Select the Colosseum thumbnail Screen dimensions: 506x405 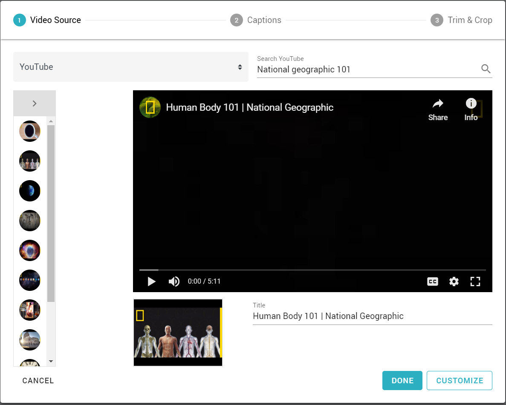[x=30, y=340]
